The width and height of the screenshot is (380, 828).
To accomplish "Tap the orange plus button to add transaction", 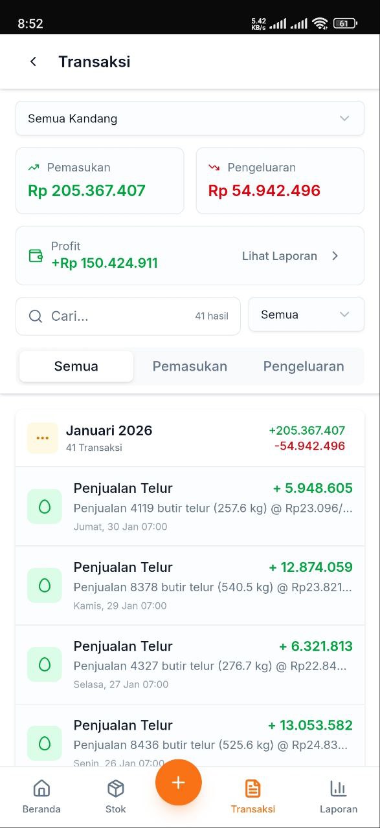I will (178, 782).
